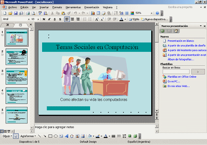Open the Formato menu
Viewport: 207px width, 145px height.
(x=57, y=7)
